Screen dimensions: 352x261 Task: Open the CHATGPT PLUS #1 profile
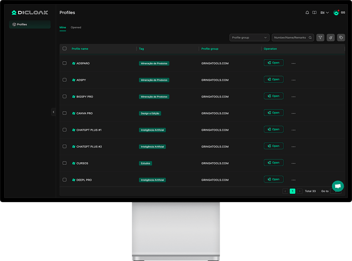click(x=273, y=129)
